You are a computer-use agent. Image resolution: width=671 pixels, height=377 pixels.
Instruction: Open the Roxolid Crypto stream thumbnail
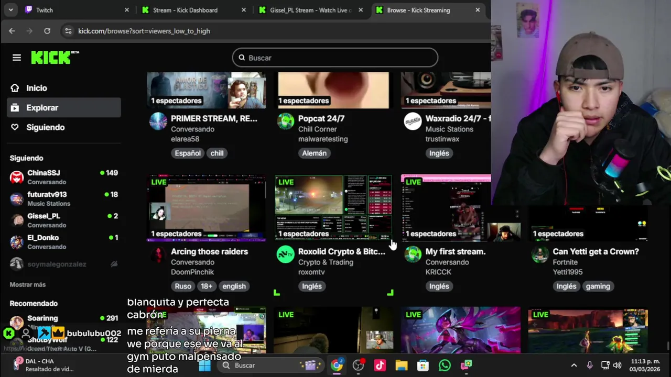333,208
